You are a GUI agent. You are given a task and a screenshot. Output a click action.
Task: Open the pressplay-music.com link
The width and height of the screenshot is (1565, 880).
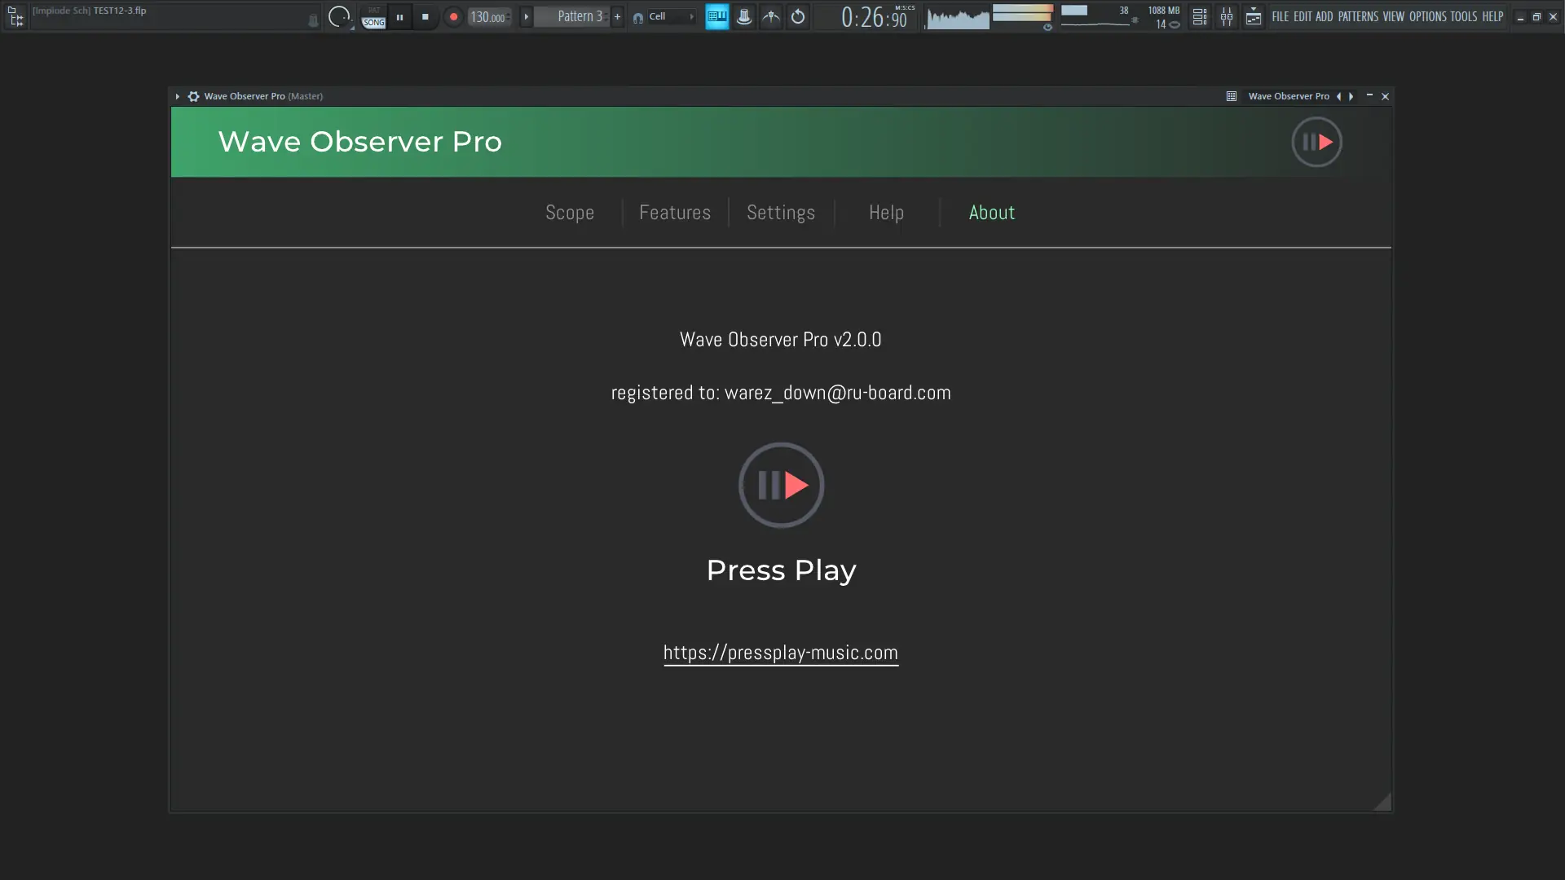[x=780, y=653]
